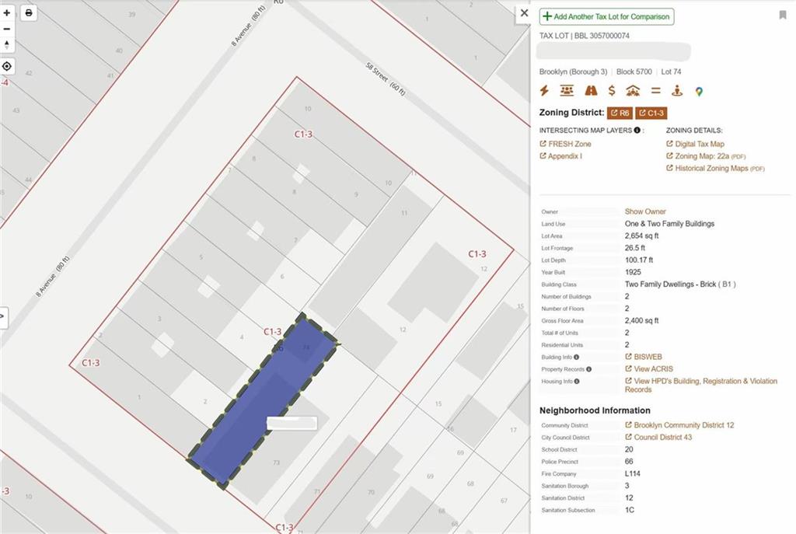The height and width of the screenshot is (534, 796).
Task: Click the Block 5700 text
Action: (x=634, y=72)
